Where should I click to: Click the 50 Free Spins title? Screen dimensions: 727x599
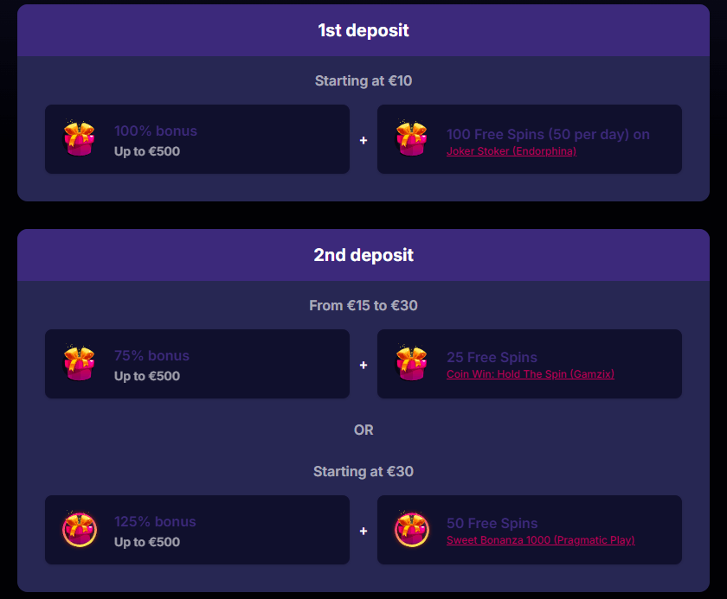coord(492,523)
